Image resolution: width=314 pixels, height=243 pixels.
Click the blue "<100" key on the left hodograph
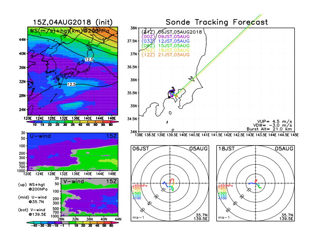137,198
